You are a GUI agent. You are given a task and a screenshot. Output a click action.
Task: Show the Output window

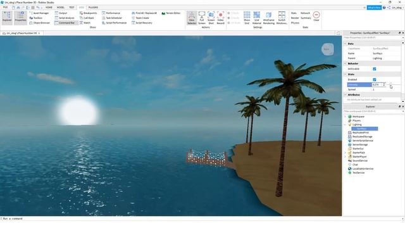61,13
